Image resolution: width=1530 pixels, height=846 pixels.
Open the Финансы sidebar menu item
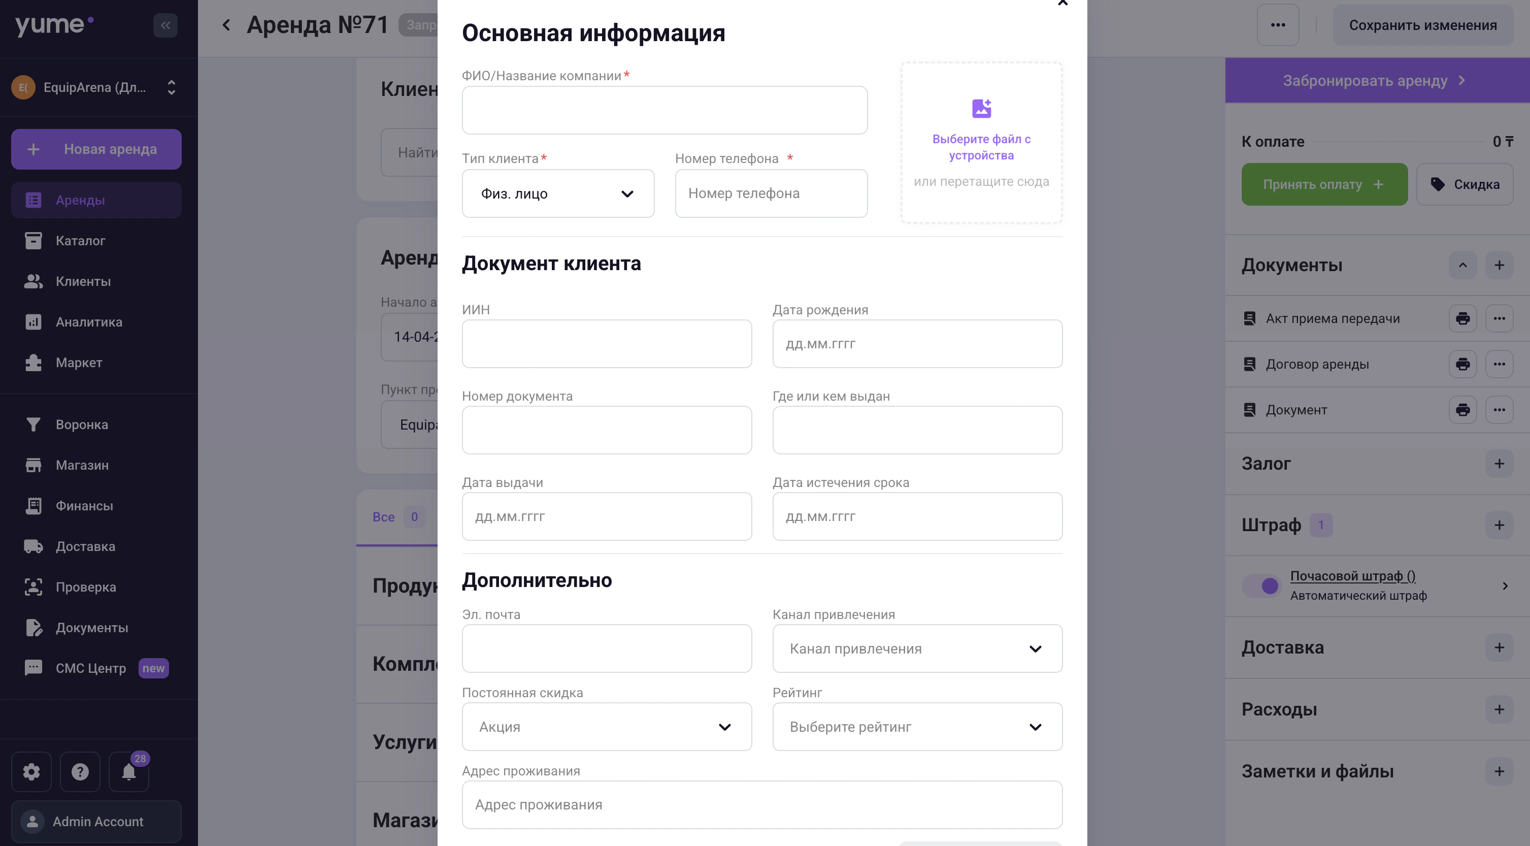coord(84,506)
